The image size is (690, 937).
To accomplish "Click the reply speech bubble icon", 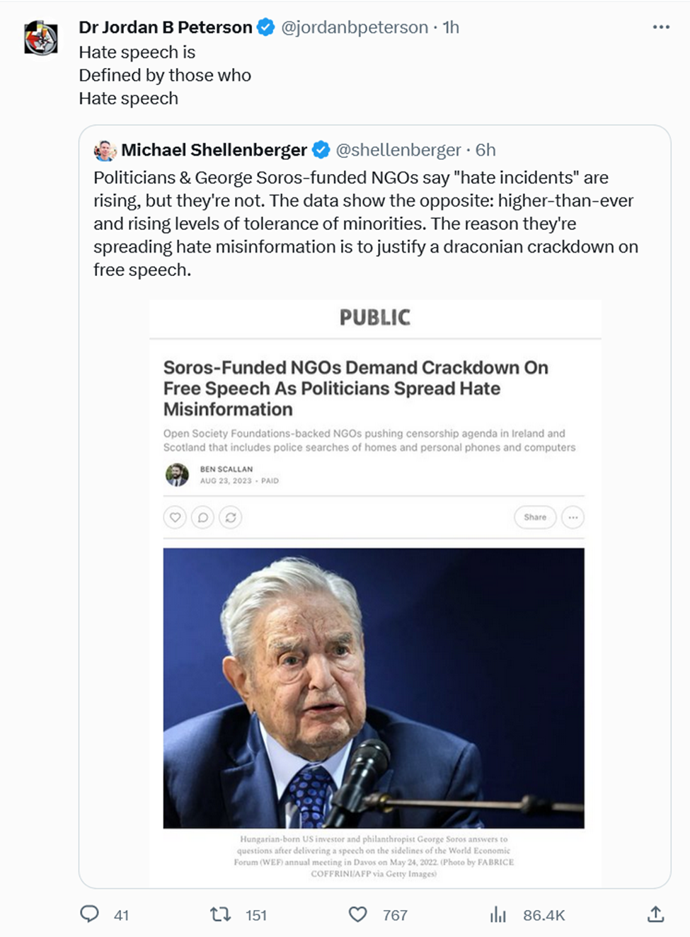I will pos(90,914).
